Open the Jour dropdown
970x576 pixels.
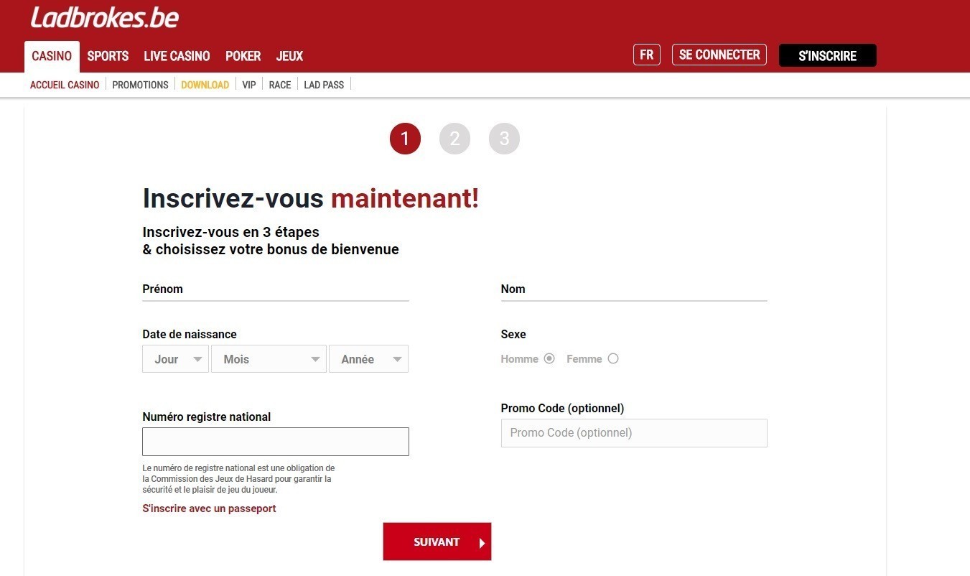(x=176, y=359)
